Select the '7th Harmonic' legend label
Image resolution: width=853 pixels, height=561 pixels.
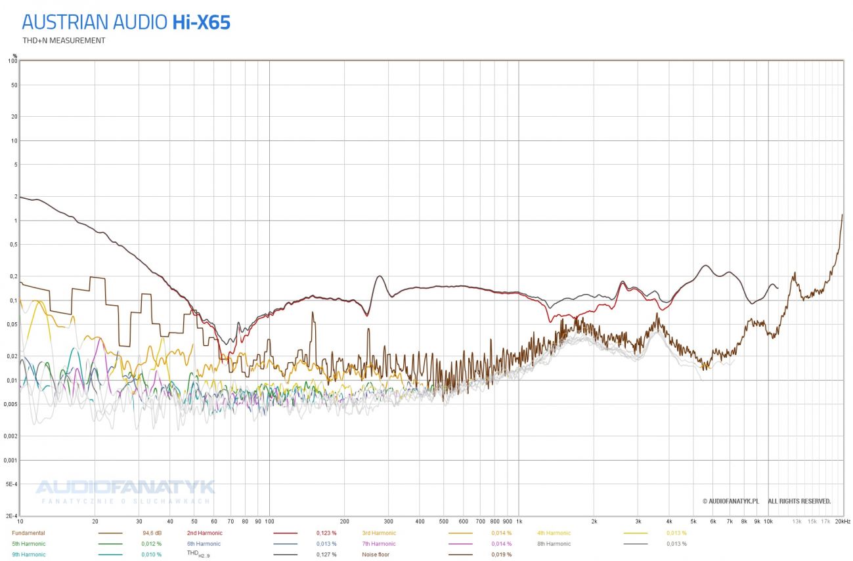[x=380, y=544]
